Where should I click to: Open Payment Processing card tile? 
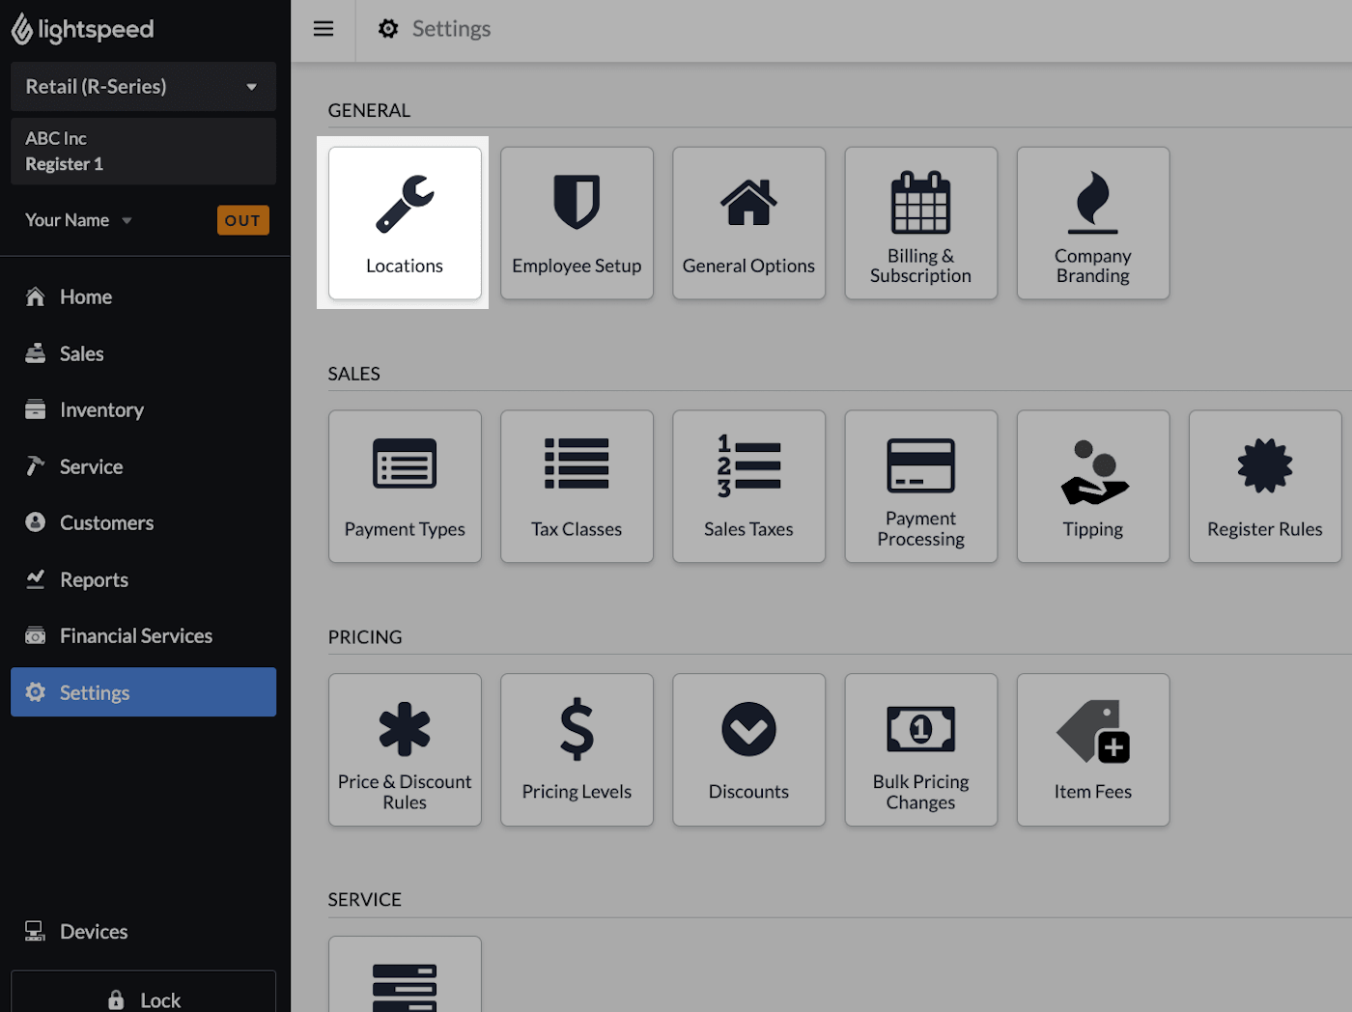tap(920, 487)
